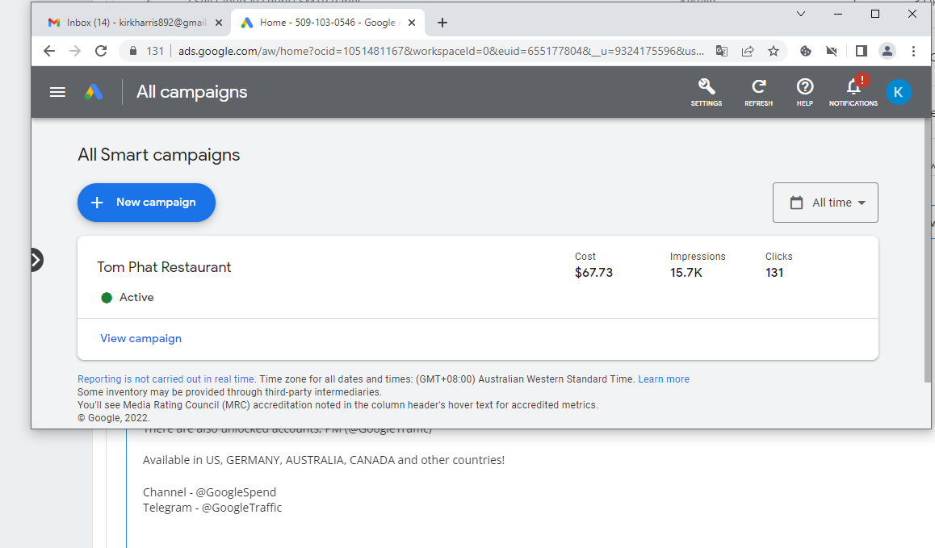Click the Refresh icon in Ads header
This screenshot has width=935, height=548.
758,93
